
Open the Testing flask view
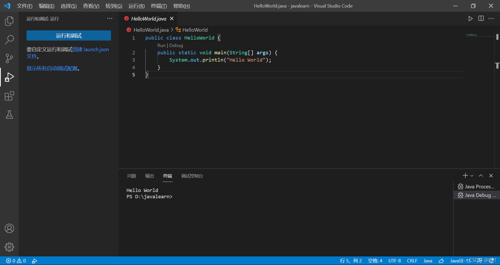[x=9, y=115]
